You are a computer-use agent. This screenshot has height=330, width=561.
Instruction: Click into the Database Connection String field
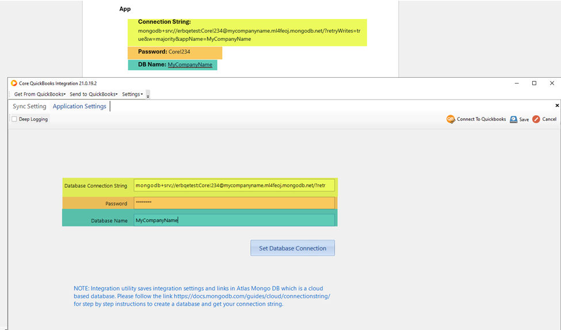pyautogui.click(x=234, y=185)
